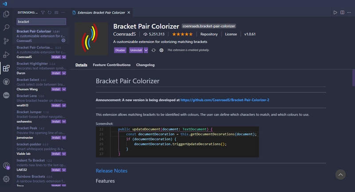
Task: Clear extensions search results icon
Action: pyautogui.click(x=56, y=13)
